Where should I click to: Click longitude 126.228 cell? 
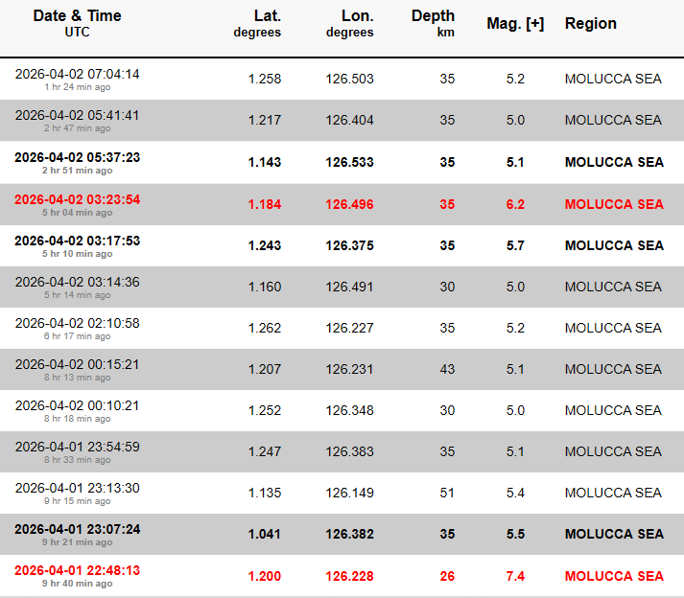pos(349,576)
